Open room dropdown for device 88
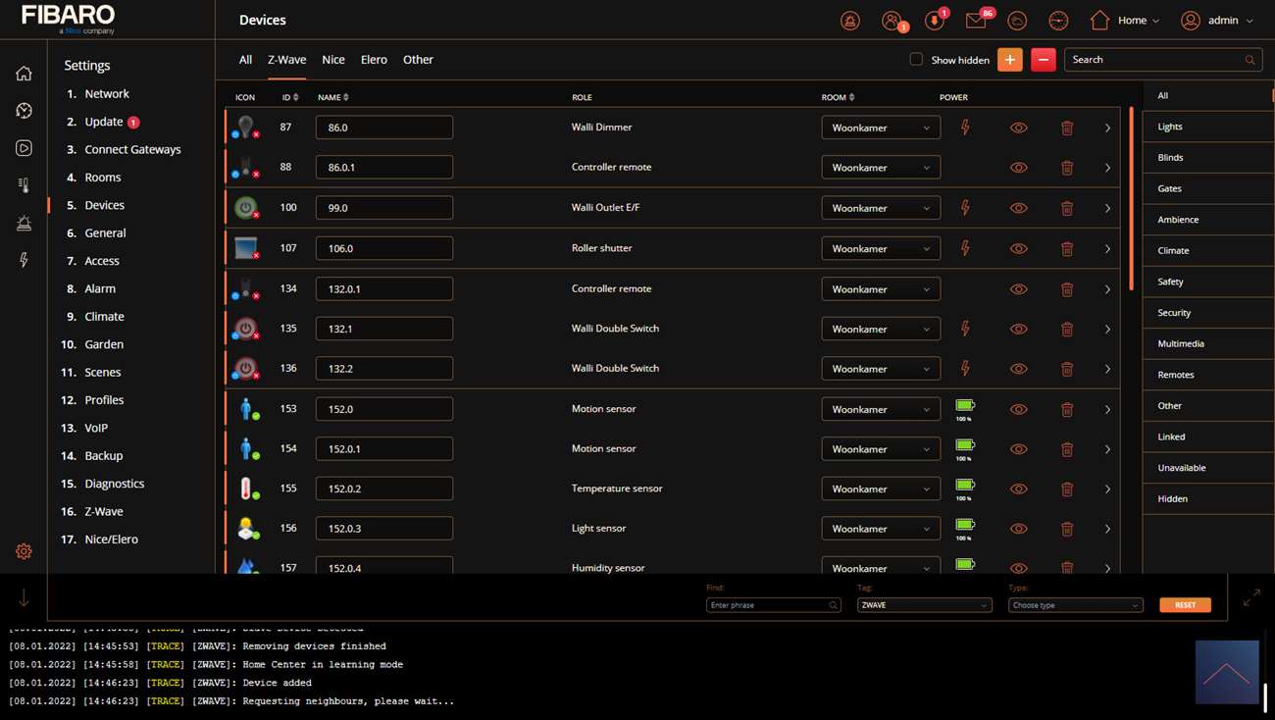Screen dimensions: 1275x720 (880, 168)
